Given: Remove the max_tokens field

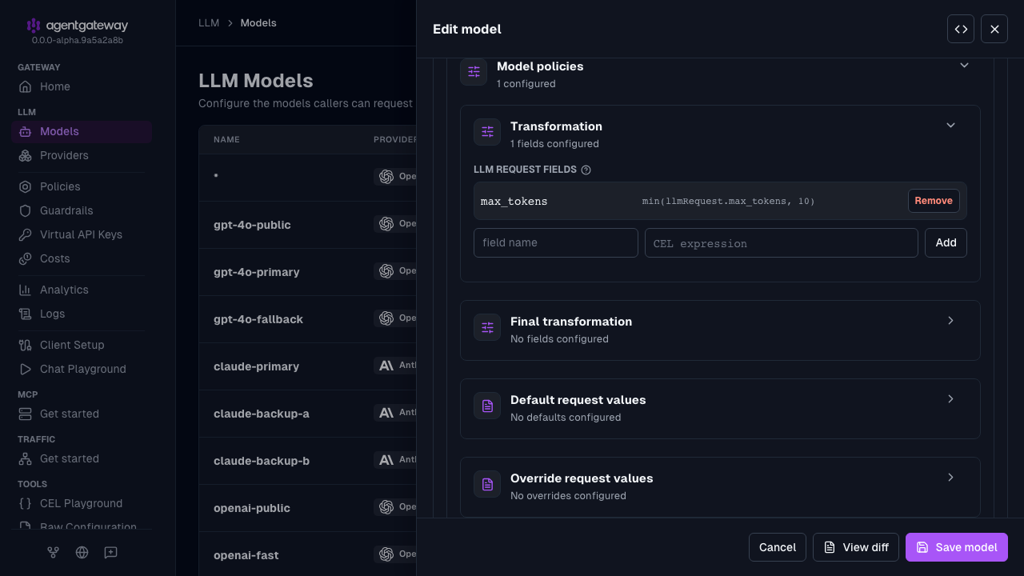Looking at the screenshot, I should (934, 201).
